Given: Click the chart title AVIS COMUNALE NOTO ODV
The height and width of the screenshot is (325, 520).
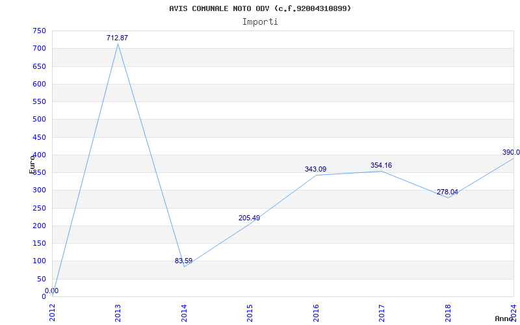Looking at the screenshot, I should [x=259, y=8].
